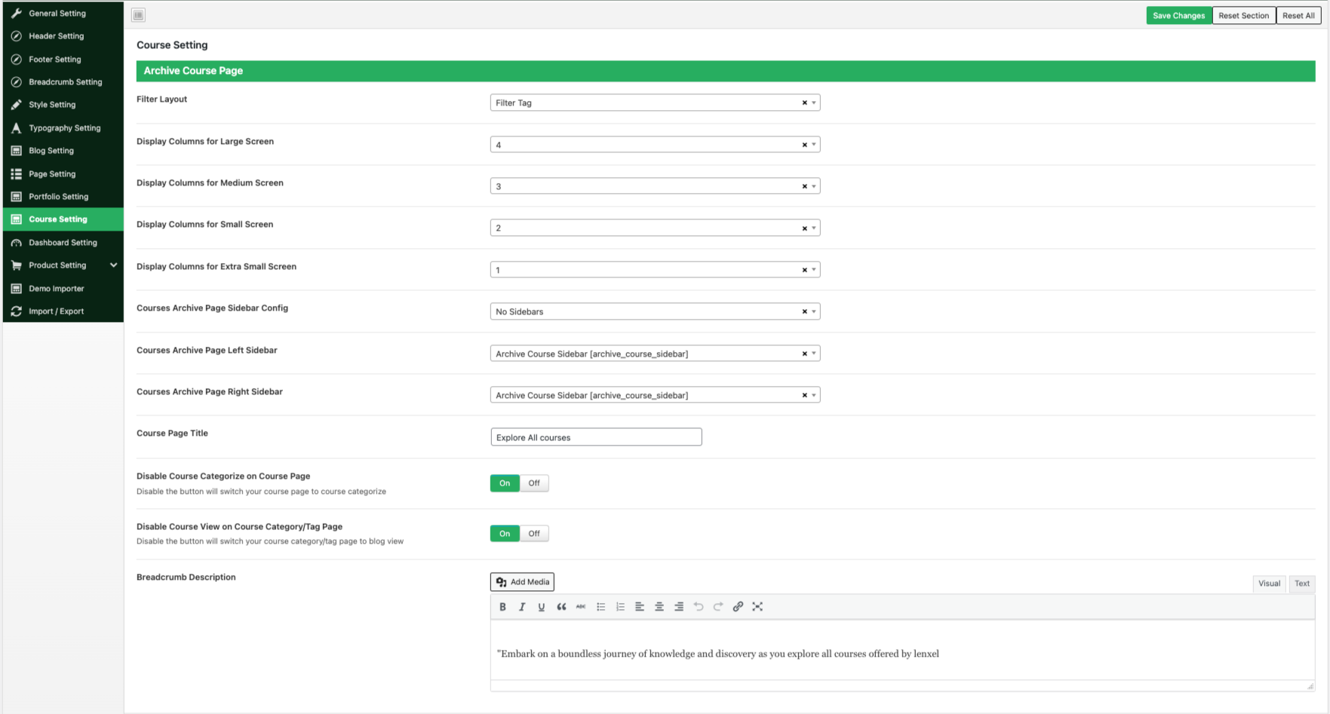The height and width of the screenshot is (714, 1330).
Task: Click the Add Media button
Action: coord(522,582)
